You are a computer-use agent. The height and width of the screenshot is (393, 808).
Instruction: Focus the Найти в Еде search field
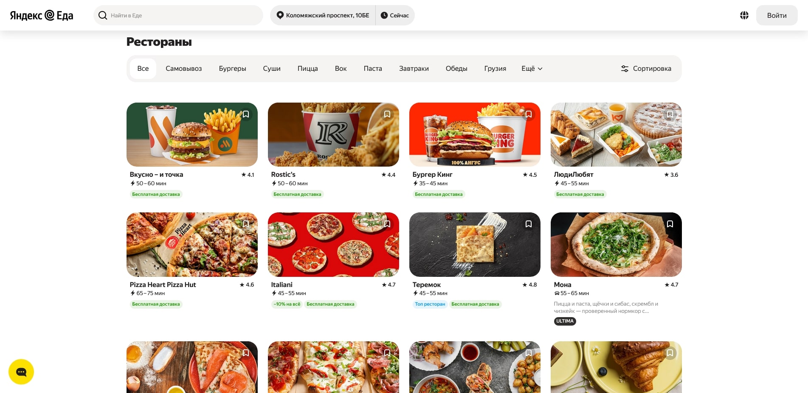tap(183, 15)
